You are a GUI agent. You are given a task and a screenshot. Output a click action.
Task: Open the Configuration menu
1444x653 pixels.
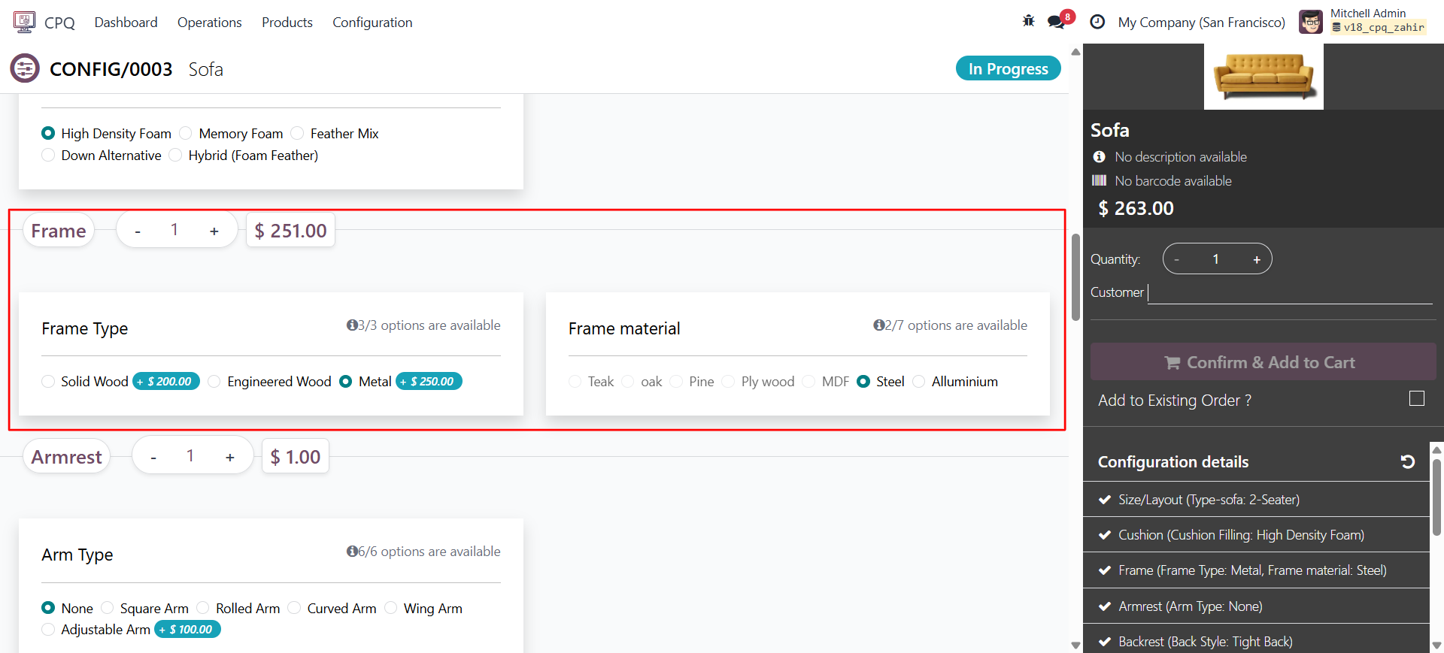tap(372, 23)
